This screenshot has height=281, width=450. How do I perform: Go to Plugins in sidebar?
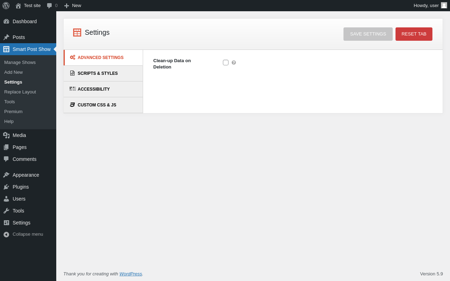pos(21,187)
